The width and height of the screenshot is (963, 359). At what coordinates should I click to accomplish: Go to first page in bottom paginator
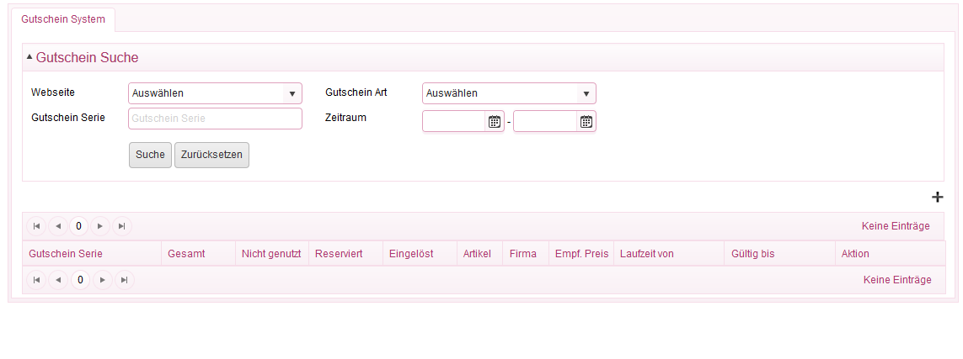coord(36,280)
